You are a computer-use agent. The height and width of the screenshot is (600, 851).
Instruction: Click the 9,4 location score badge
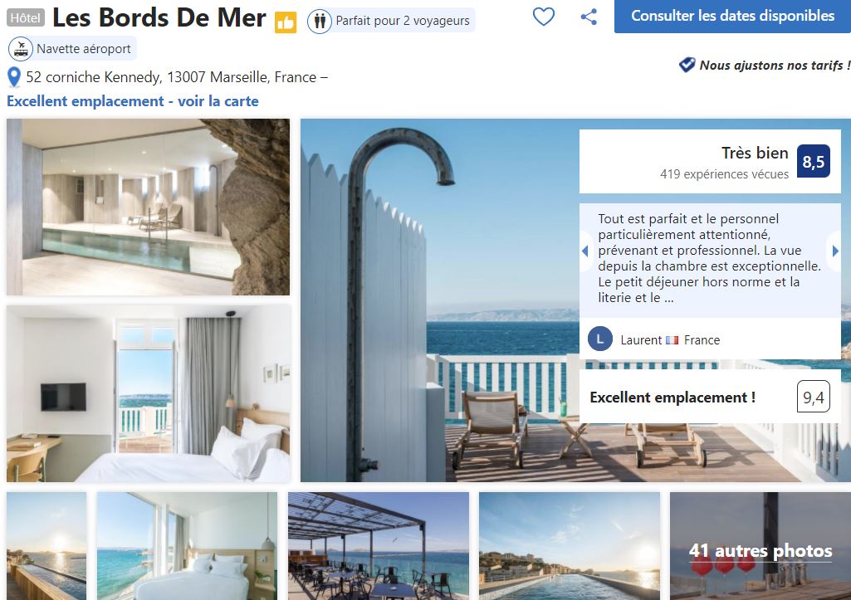(x=813, y=397)
